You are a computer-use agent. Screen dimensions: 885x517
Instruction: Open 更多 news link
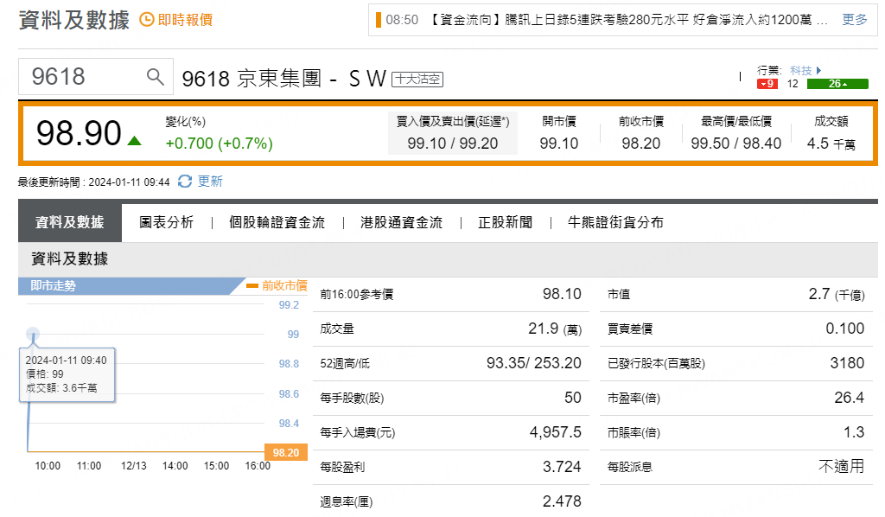click(x=855, y=20)
